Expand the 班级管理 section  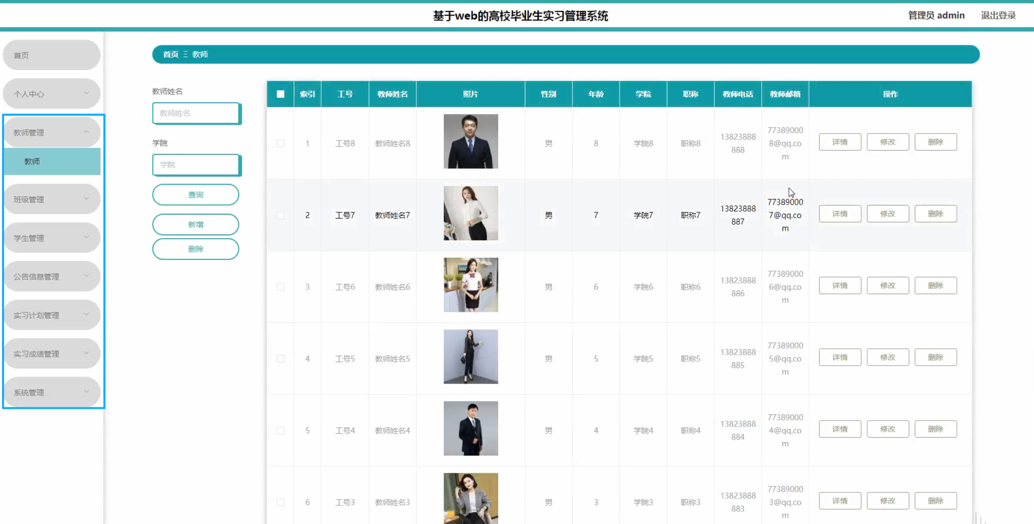(51, 199)
